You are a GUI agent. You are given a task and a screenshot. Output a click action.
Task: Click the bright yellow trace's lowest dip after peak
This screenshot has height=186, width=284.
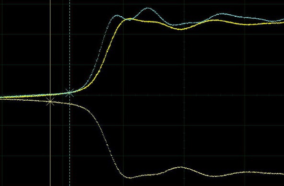[181, 29]
